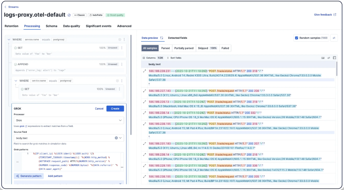Select the Data preview tab

click(x=149, y=38)
